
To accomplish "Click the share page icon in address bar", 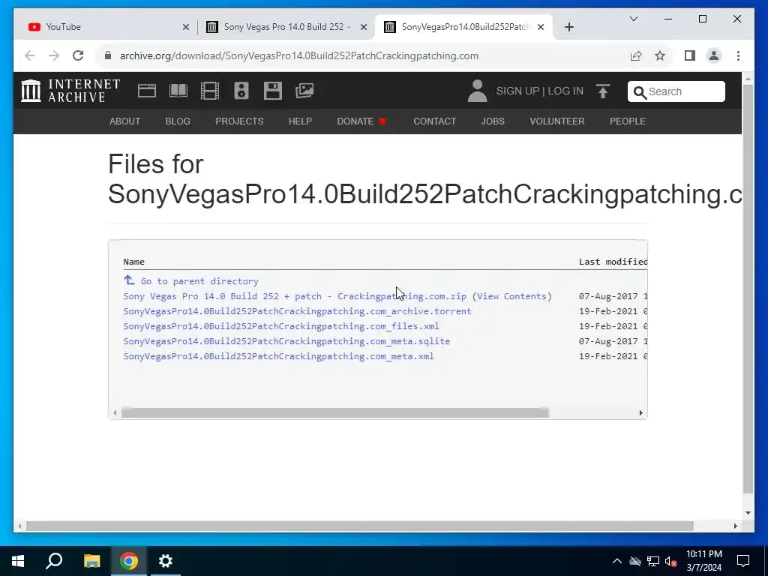I will click(x=636, y=55).
